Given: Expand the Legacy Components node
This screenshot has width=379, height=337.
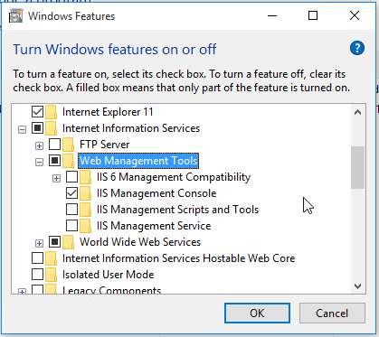Looking at the screenshot, I should (x=22, y=292).
